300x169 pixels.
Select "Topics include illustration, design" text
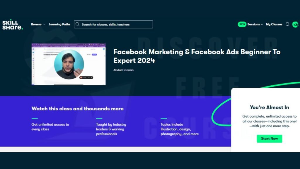180,129
